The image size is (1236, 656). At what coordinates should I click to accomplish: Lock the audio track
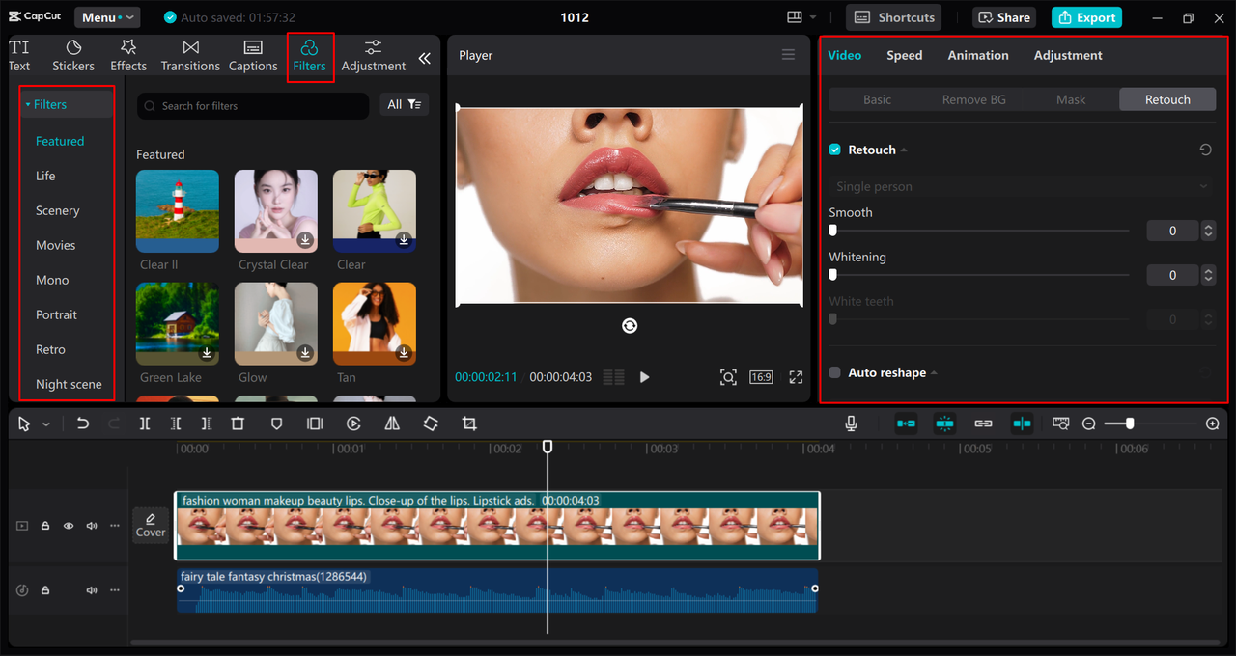[45, 590]
